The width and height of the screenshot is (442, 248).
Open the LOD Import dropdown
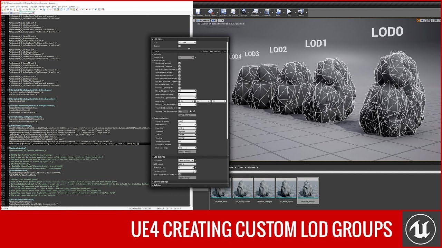187,164
